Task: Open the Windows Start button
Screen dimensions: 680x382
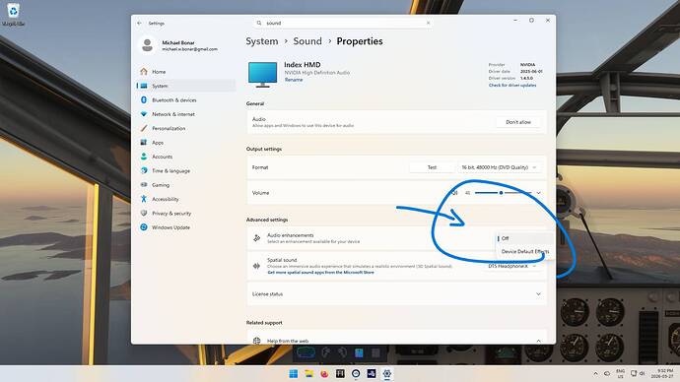Action: pyautogui.click(x=293, y=374)
